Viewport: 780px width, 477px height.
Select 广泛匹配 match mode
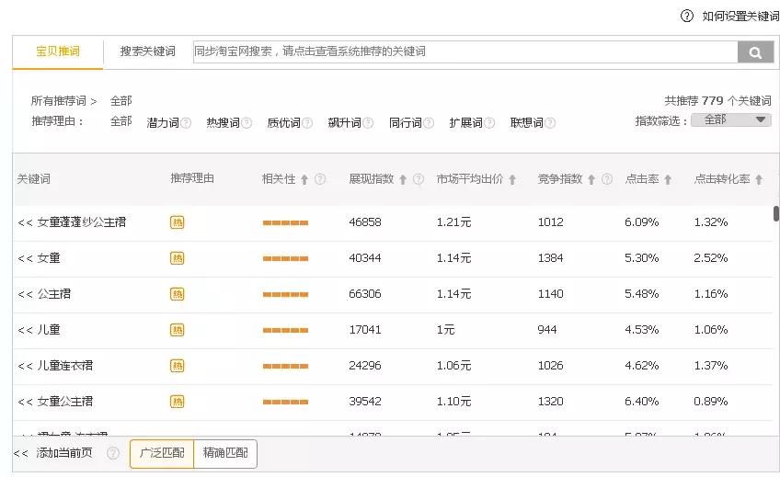(162, 453)
